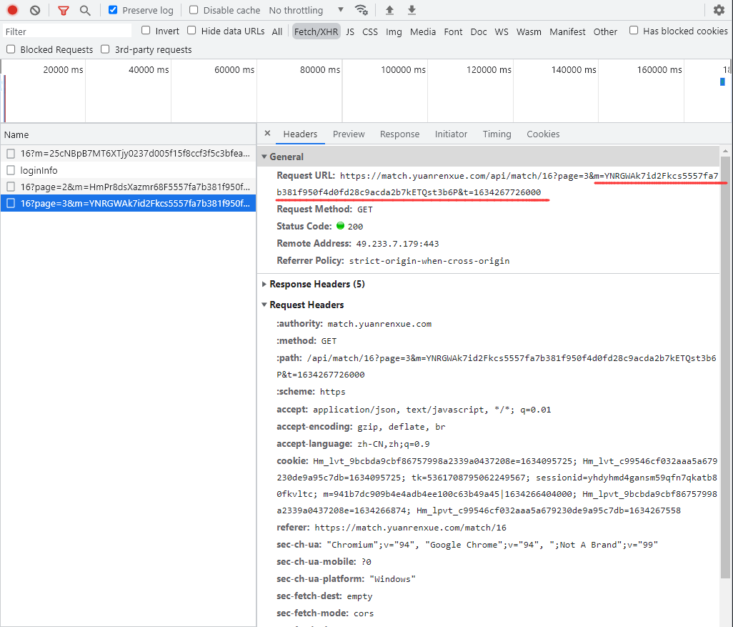Open search with the magnifier icon
733x627 pixels.
[x=85, y=10]
